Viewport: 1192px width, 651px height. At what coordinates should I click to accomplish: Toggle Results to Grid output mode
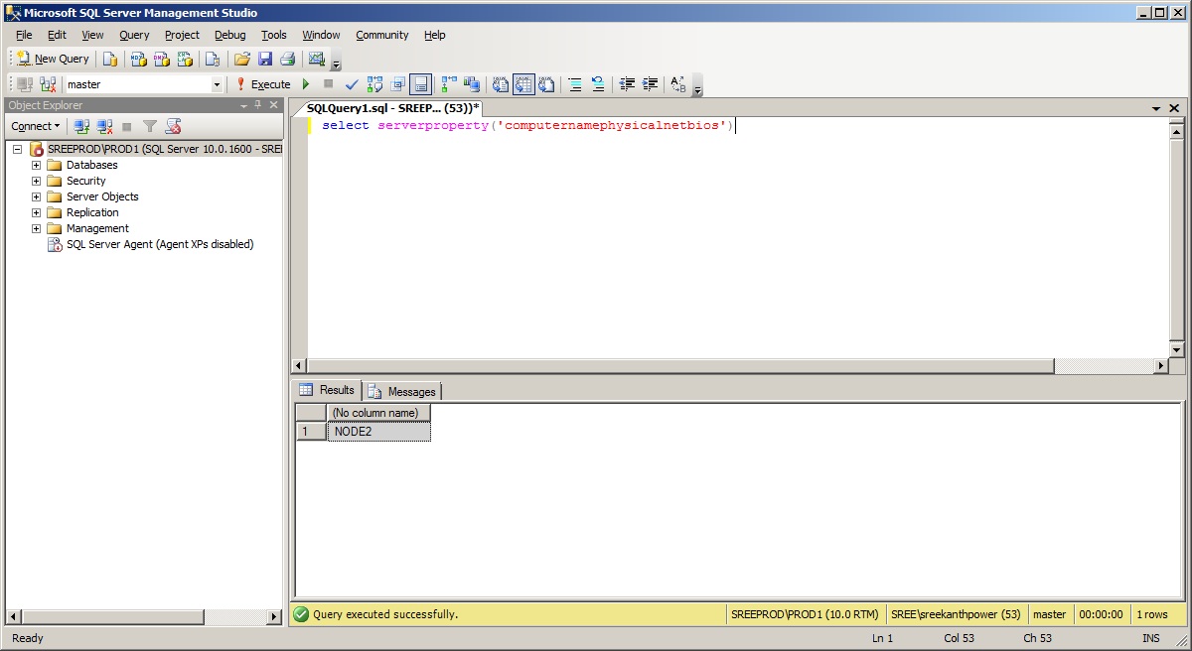point(523,84)
